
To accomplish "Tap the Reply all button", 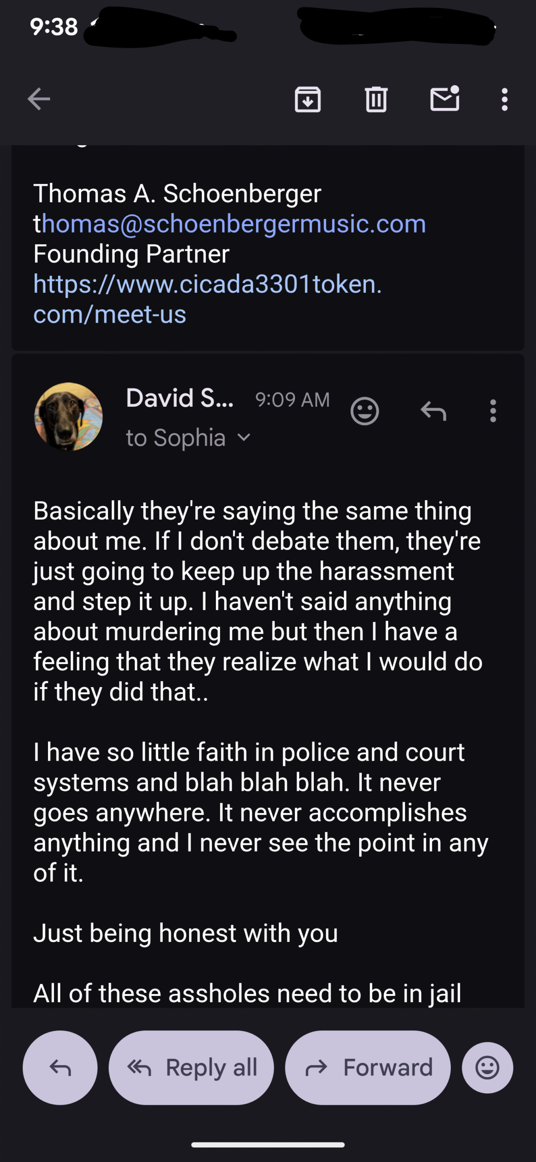I will [x=191, y=1068].
